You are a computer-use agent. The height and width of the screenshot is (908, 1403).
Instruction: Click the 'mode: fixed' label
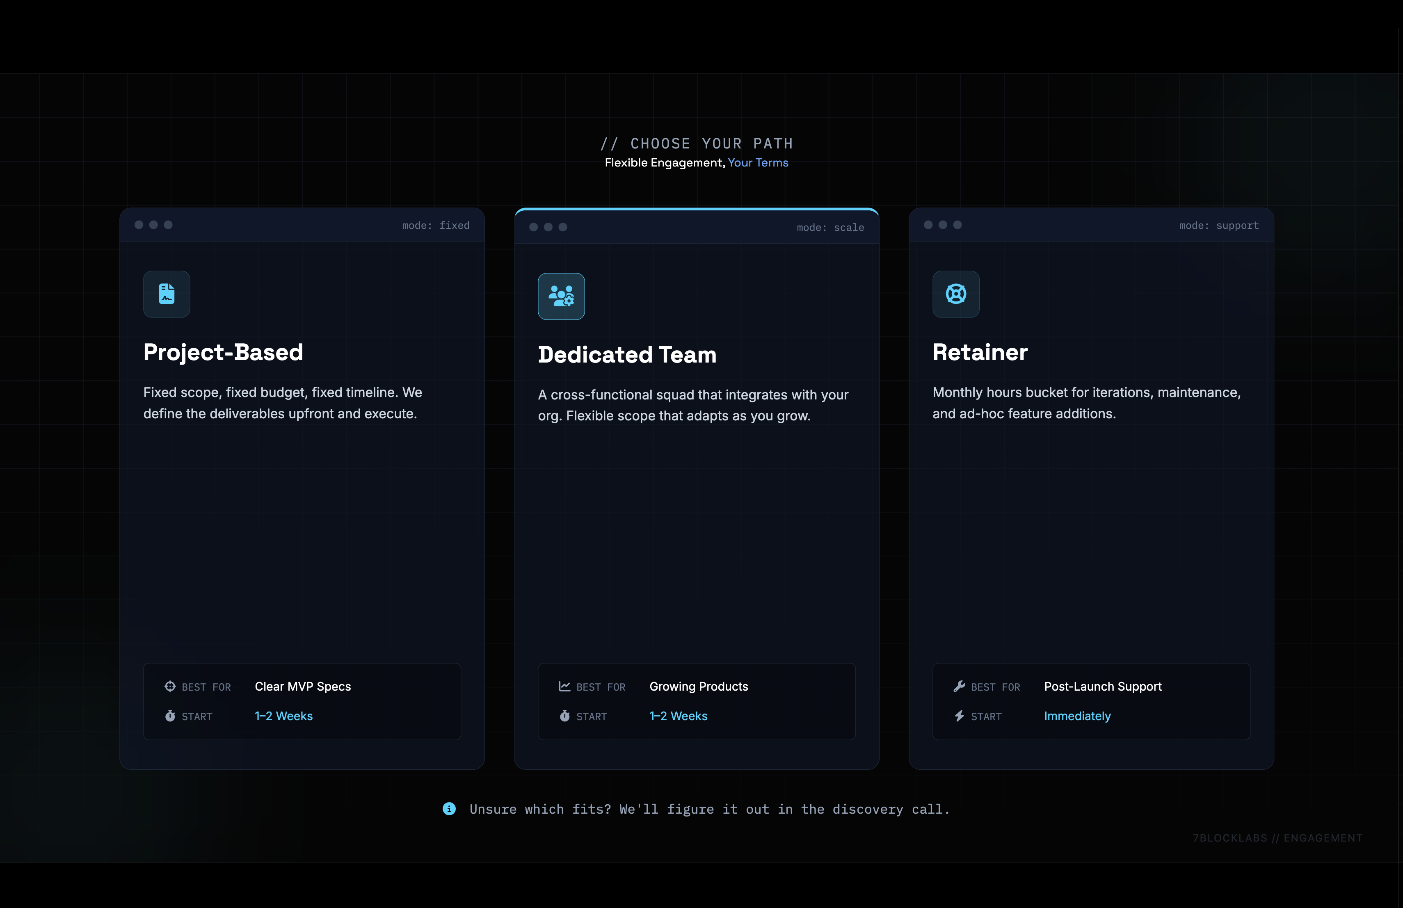(x=436, y=225)
